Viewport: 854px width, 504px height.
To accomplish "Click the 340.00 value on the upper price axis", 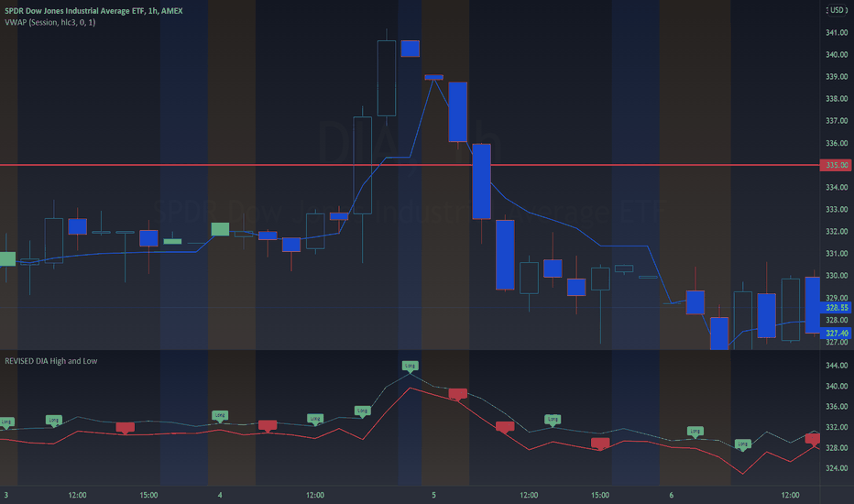I will [837, 54].
